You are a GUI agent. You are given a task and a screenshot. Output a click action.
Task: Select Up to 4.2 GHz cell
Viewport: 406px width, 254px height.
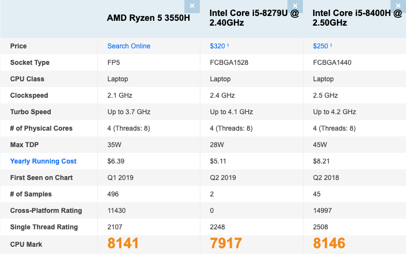[x=334, y=112]
